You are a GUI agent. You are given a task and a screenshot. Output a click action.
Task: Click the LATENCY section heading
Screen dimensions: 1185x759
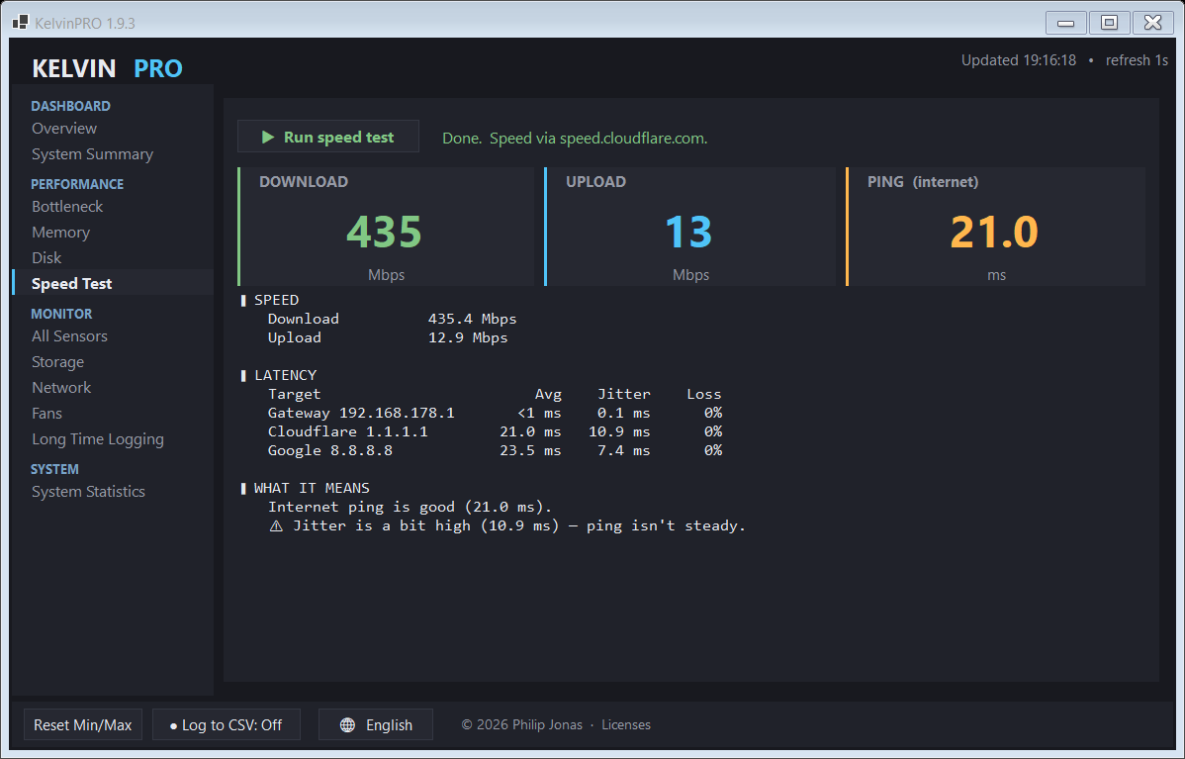pyautogui.click(x=285, y=375)
